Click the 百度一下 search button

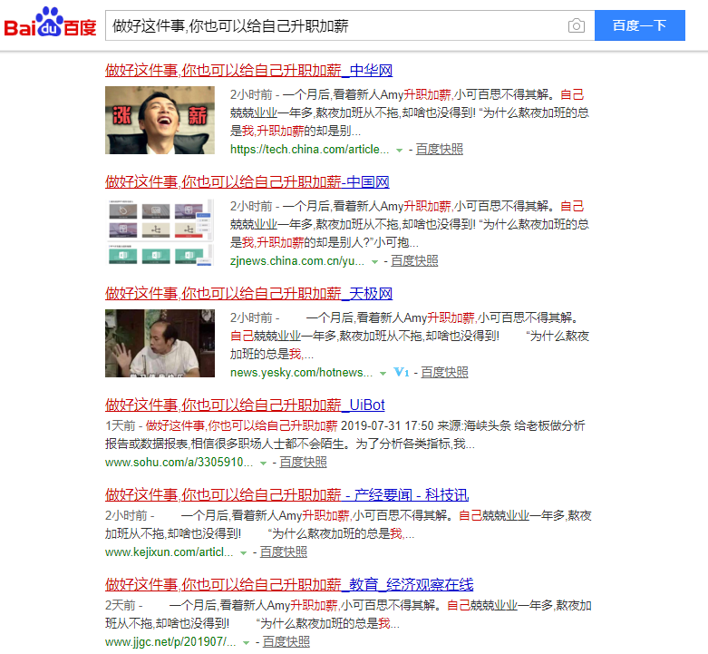pos(639,25)
